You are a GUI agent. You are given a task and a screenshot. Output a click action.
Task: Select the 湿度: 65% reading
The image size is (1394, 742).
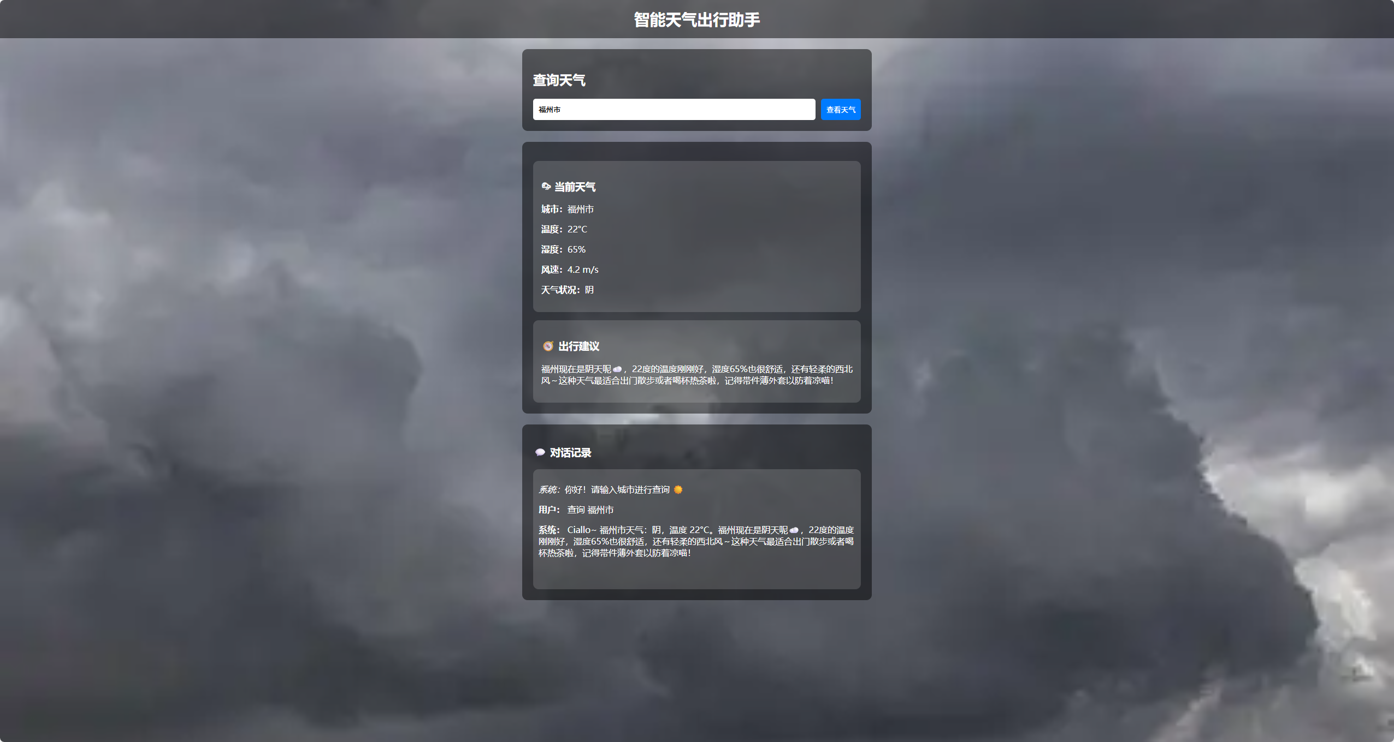click(563, 249)
